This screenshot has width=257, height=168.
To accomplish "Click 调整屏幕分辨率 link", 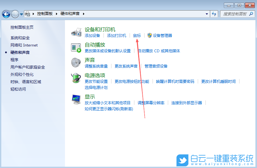I will click(x=151, y=103).
